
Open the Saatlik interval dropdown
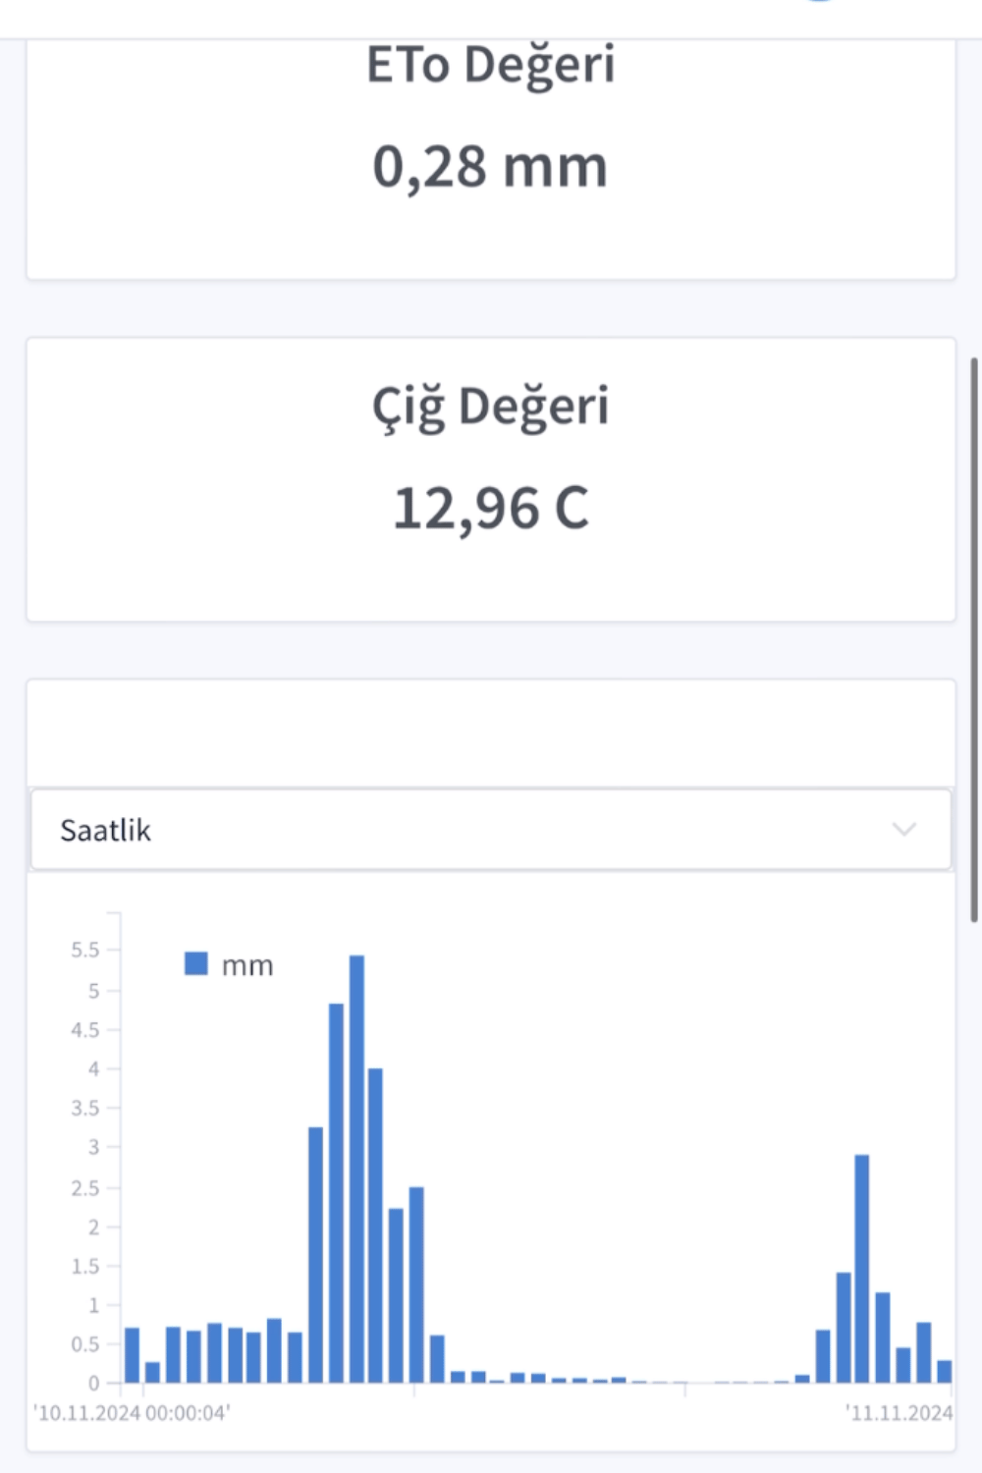pyautogui.click(x=489, y=830)
